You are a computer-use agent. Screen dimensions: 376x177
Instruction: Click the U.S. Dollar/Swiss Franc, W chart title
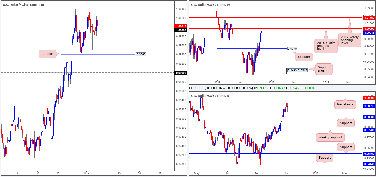[x=210, y=5]
